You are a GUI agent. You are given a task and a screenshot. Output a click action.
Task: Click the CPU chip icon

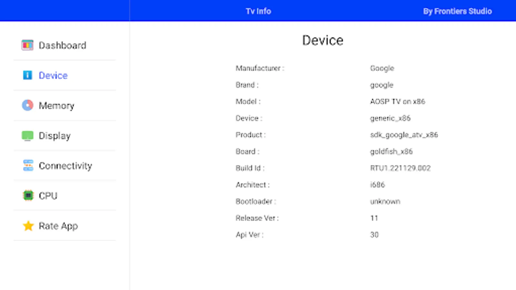tap(28, 196)
